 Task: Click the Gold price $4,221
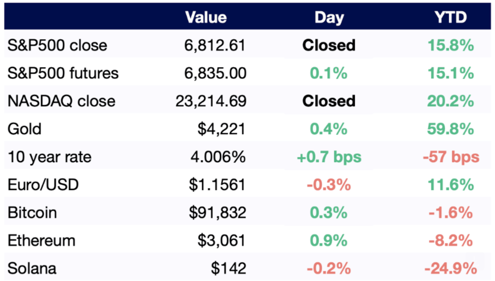coord(222,129)
